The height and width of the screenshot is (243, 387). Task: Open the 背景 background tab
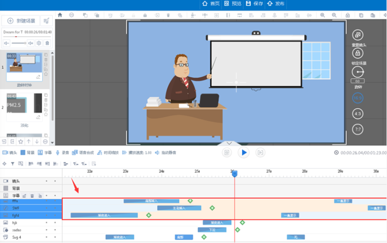[x=28, y=153]
